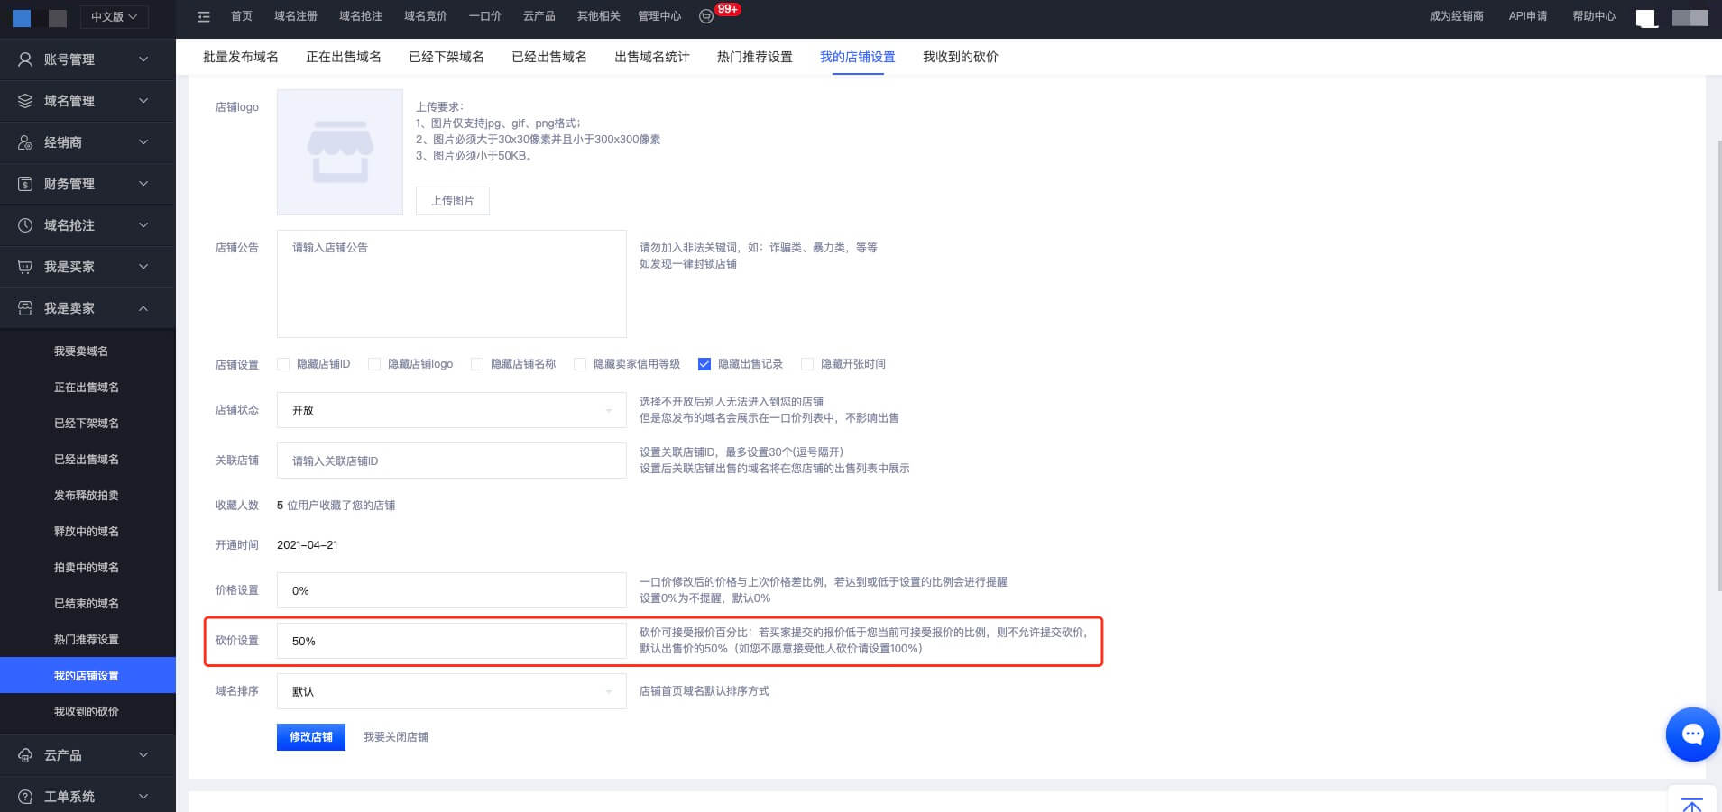Viewport: 1722px width, 812px height.
Task: Click the 上传图片 button
Action: (x=452, y=200)
